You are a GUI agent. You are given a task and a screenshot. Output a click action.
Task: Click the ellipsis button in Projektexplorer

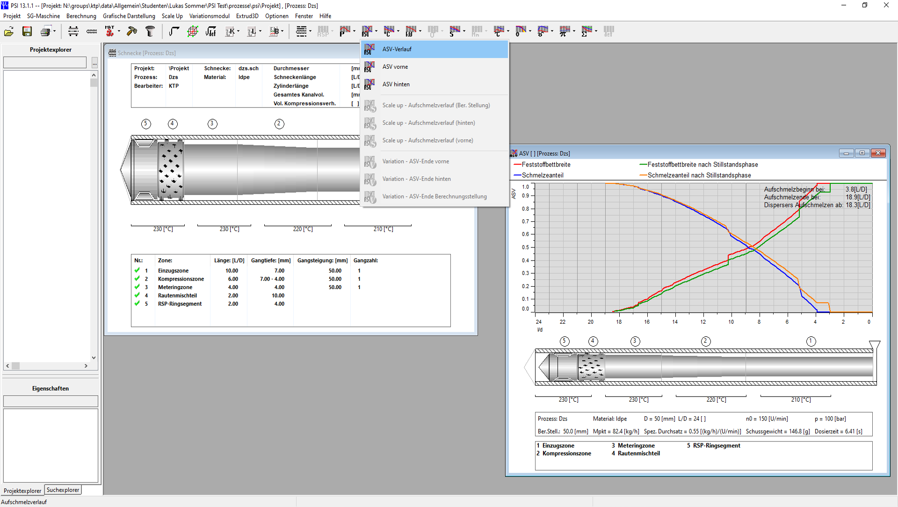click(94, 63)
